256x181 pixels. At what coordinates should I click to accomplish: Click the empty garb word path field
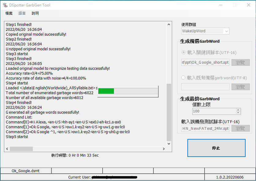tap(205, 87)
